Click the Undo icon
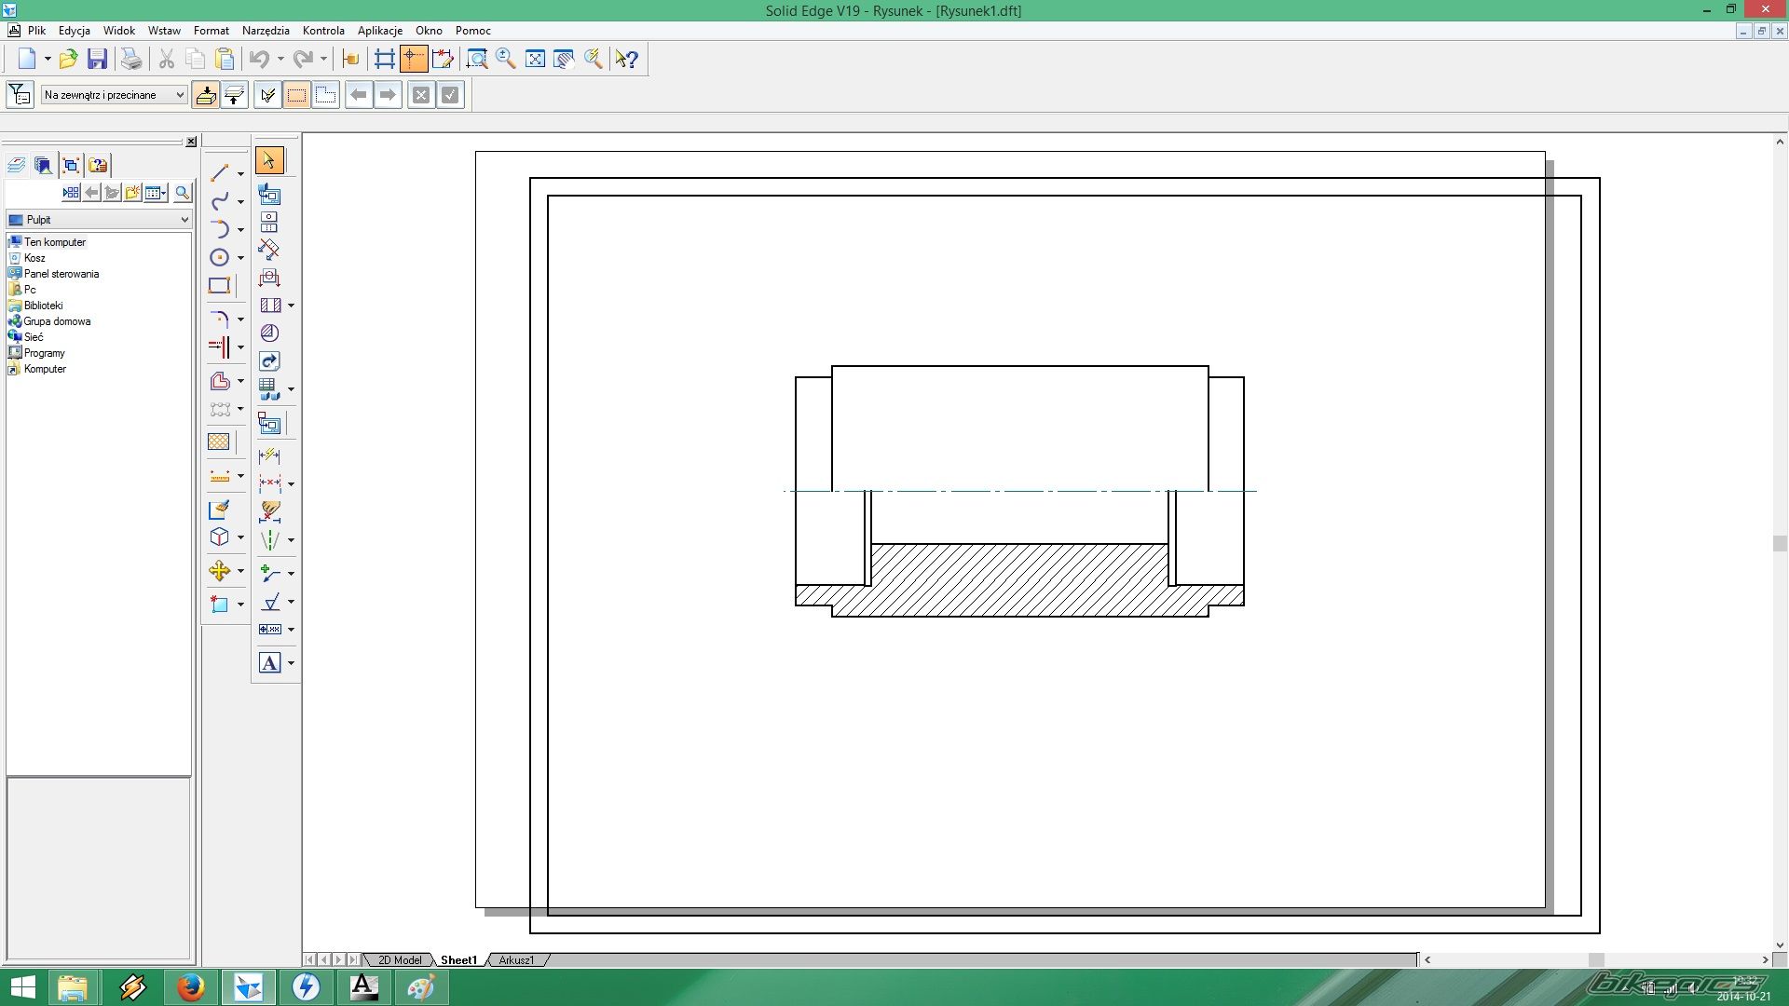Image resolution: width=1789 pixels, height=1006 pixels. coord(258,60)
